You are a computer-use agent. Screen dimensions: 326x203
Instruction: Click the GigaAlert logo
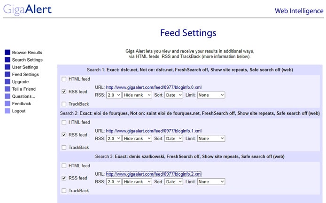27,9
